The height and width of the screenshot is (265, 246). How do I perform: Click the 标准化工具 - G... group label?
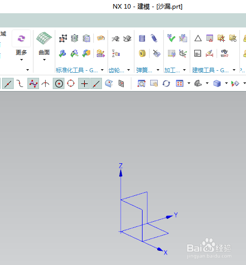(x=77, y=70)
